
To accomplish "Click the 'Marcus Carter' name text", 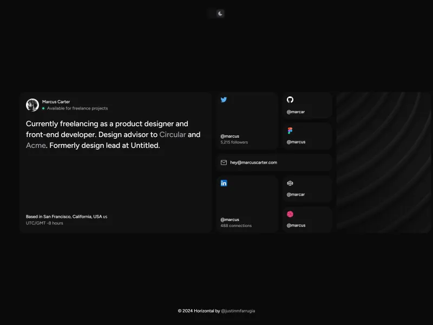I will click(56, 102).
